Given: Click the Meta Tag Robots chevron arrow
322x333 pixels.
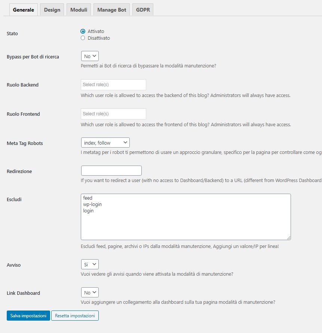Looking at the screenshot, I should click(x=125, y=142).
